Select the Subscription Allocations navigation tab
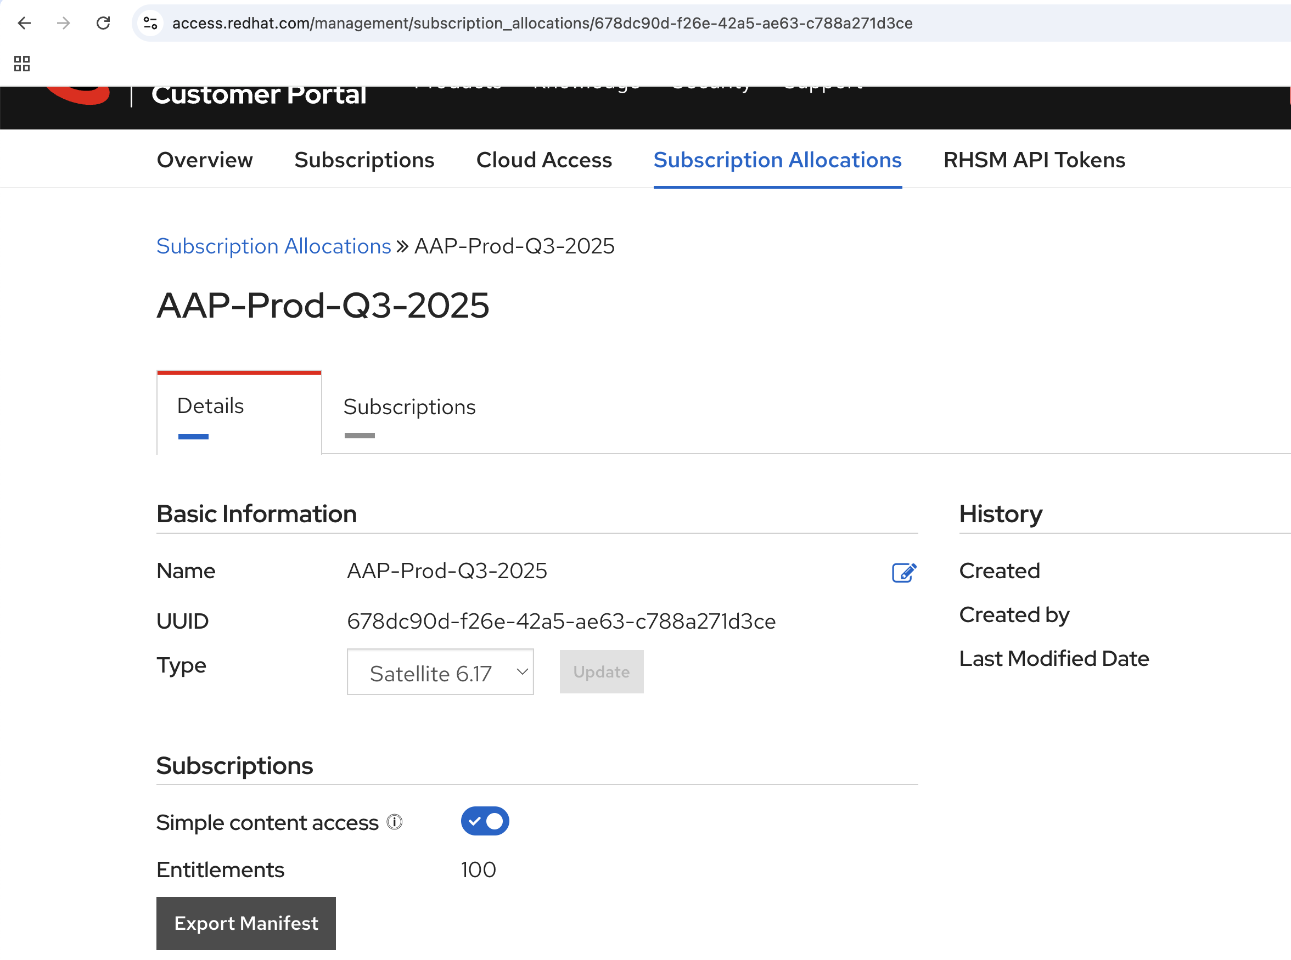The height and width of the screenshot is (960, 1291). [x=777, y=160]
